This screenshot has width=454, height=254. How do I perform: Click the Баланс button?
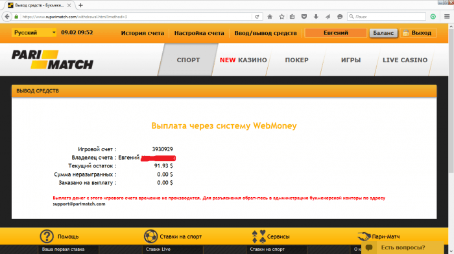(x=383, y=33)
